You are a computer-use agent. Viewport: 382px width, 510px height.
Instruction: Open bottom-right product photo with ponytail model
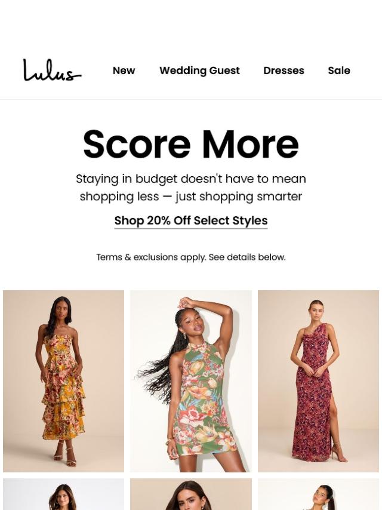coord(318,494)
